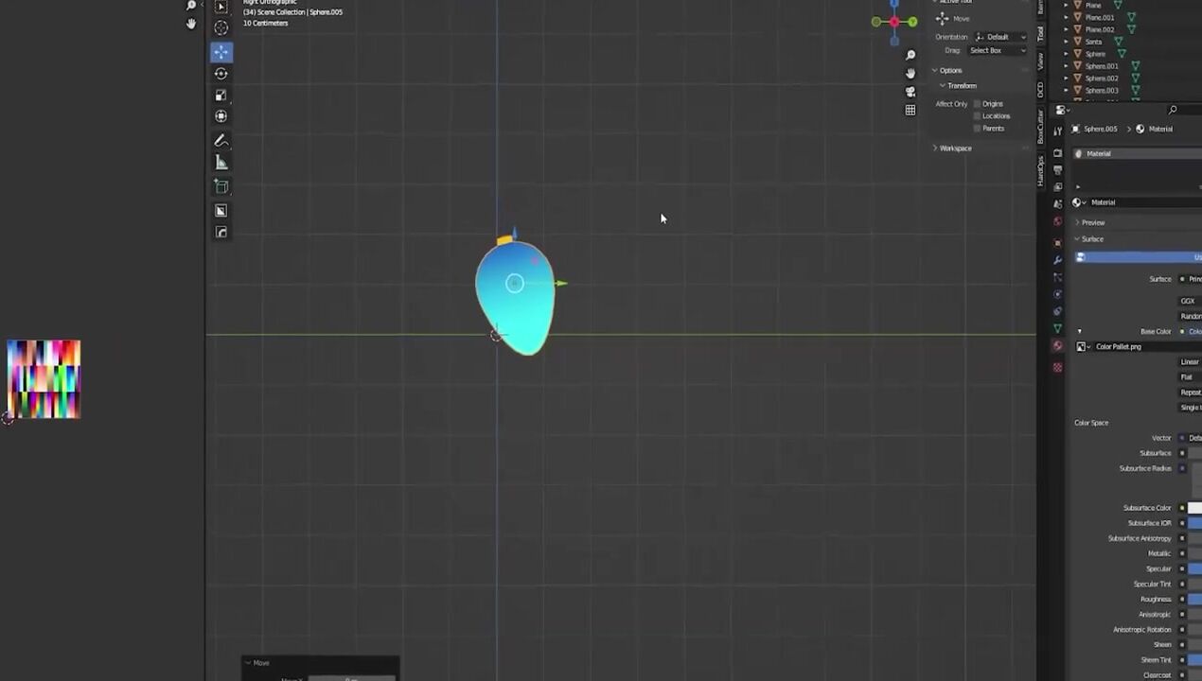Viewport: 1202px width, 681px height.
Task: Open the Object Data green triangle tab
Action: (x=1057, y=328)
